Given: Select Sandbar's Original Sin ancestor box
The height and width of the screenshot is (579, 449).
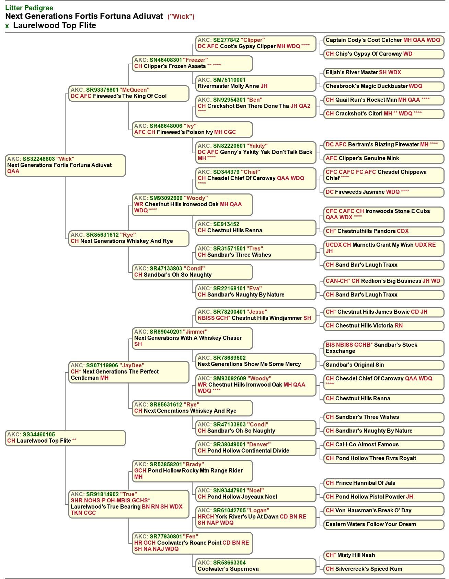Looking at the screenshot, I should 383,365.
